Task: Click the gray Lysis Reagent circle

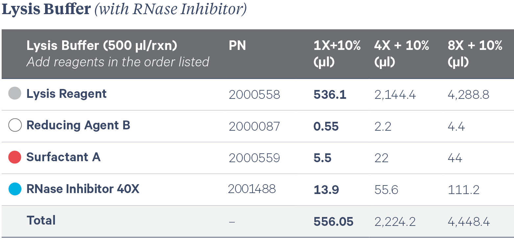Action: tap(15, 94)
